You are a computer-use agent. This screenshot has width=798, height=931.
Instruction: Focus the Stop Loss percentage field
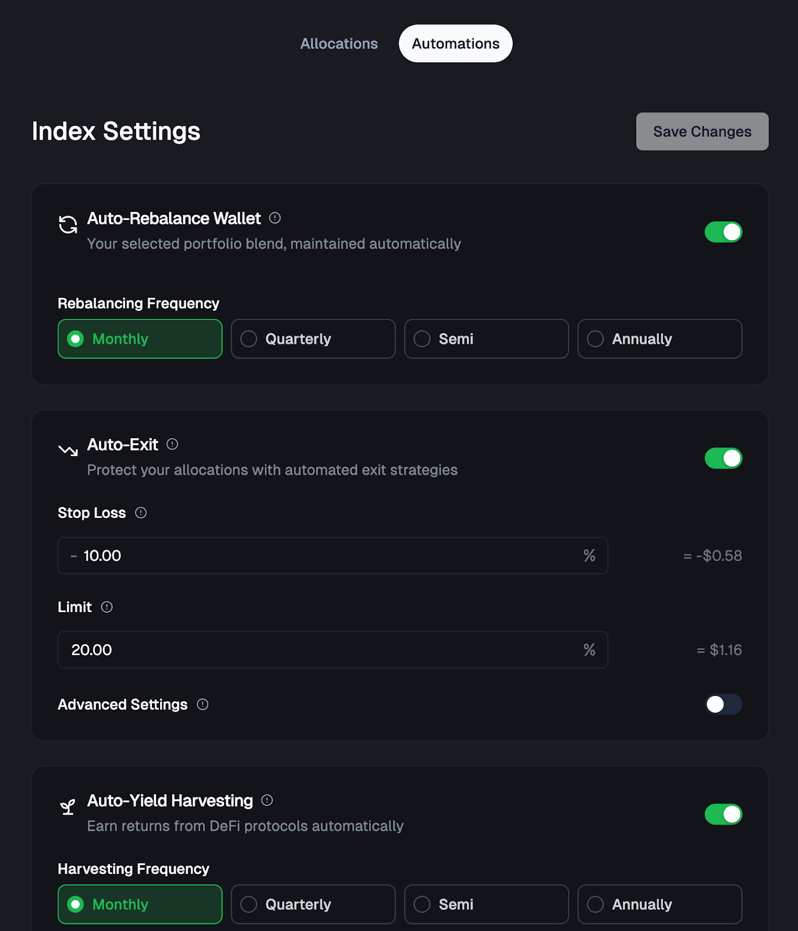click(326, 556)
